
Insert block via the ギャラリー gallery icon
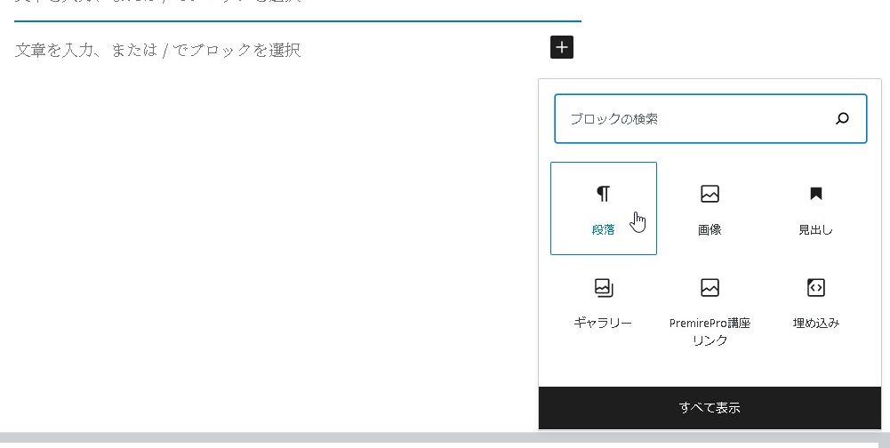click(603, 287)
